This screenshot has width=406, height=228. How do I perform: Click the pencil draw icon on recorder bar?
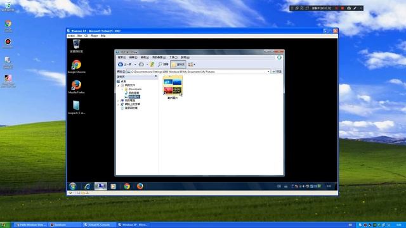pos(355,8)
